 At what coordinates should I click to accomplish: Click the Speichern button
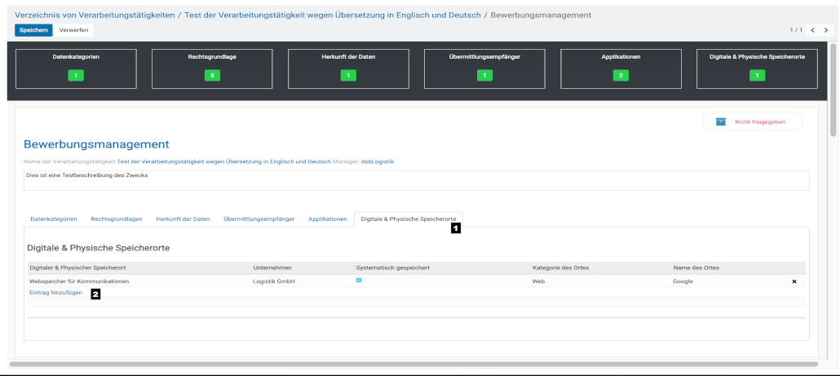pyautogui.click(x=33, y=30)
